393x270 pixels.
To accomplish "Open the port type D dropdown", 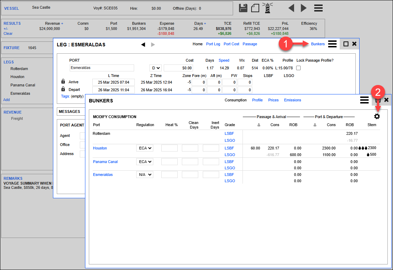I will click(x=155, y=68).
